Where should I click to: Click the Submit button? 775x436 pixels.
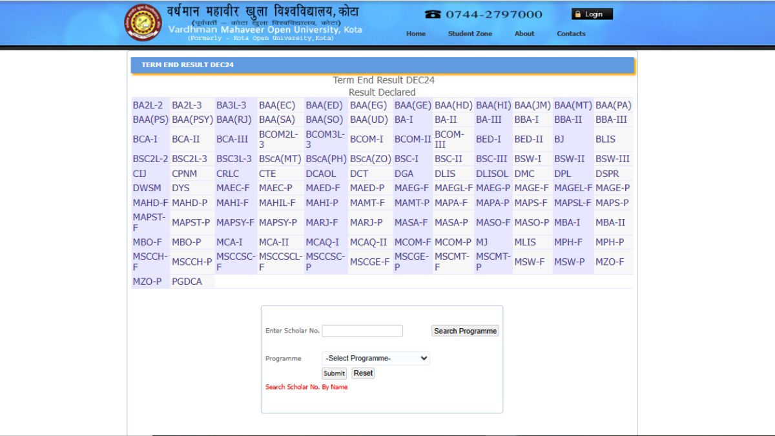coord(334,373)
